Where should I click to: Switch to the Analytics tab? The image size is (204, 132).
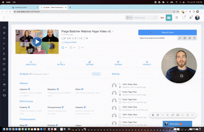[31, 63]
